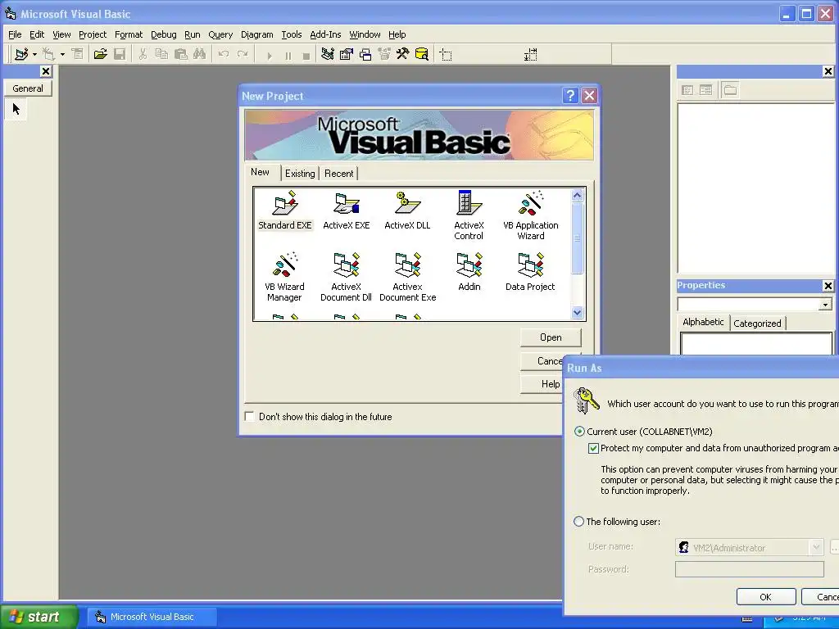Click the Break pause toolbar icon
Viewport: 839px width, 629px height.
point(288,56)
